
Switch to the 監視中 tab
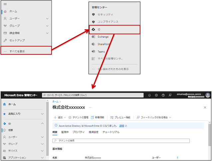65,132
